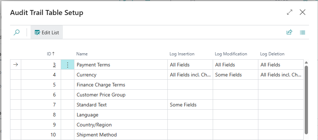Open Log Modification dropdown for Payment Terms
Screen dimensions: 318x140
(x=235, y=65)
